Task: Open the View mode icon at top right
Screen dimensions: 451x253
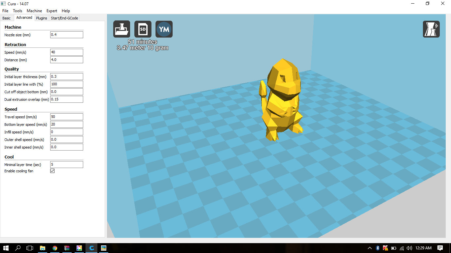Action: tap(431, 29)
